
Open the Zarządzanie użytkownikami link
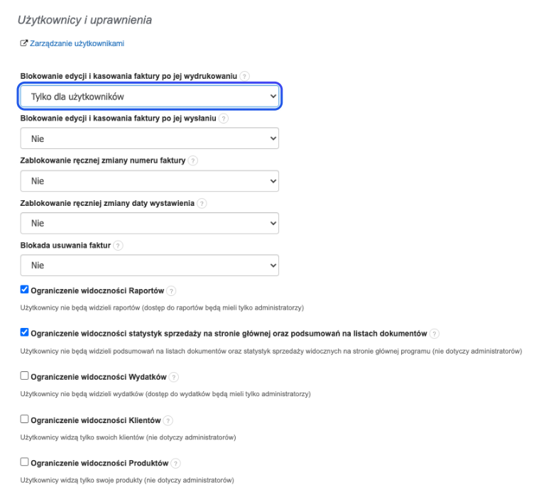pos(77,43)
